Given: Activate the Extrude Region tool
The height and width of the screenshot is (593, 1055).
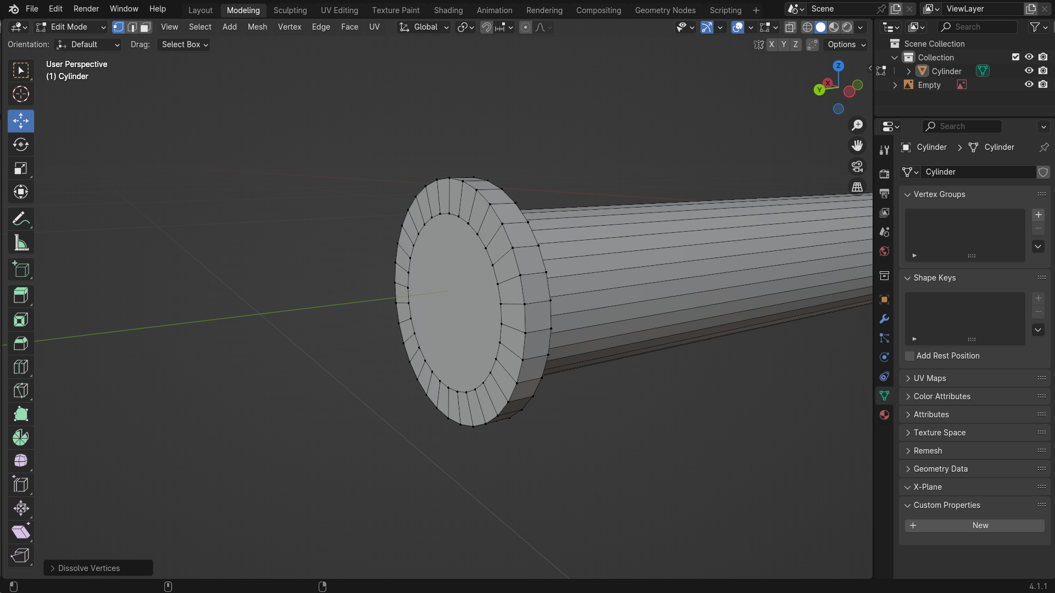Looking at the screenshot, I should coord(21,295).
